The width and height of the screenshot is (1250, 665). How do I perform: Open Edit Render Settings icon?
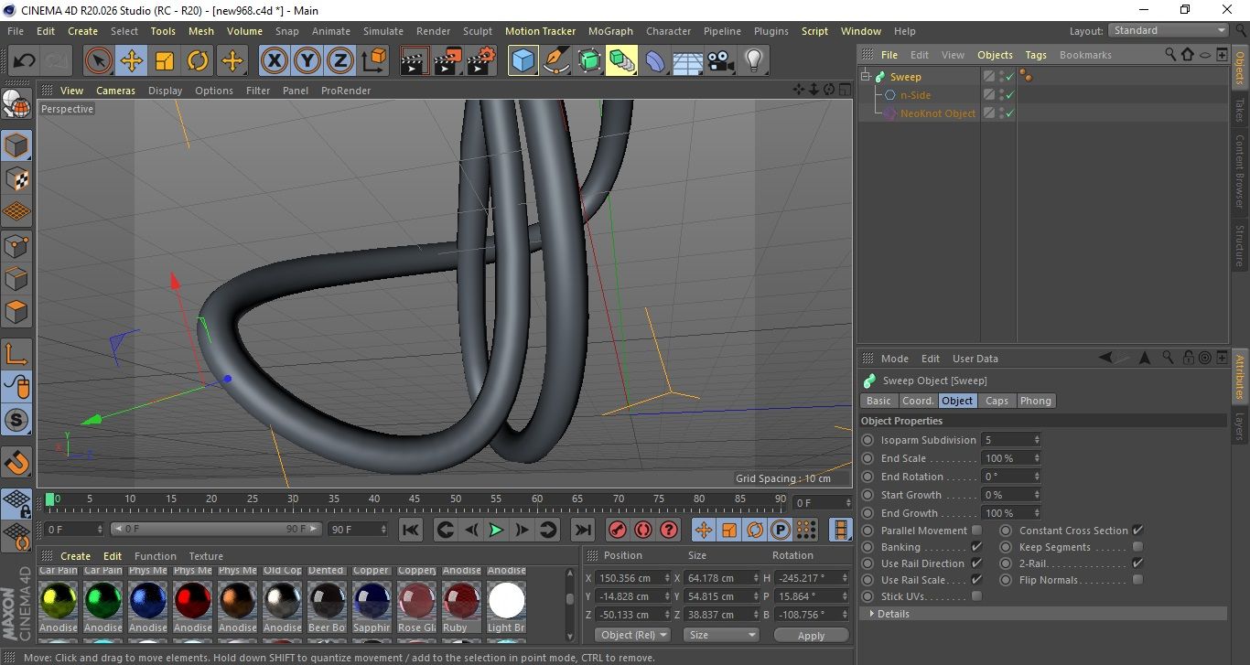pyautogui.click(x=481, y=61)
